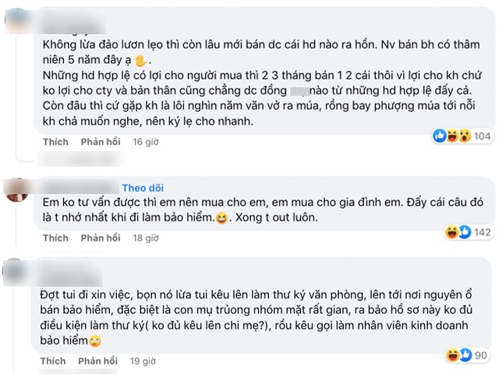Click the Haha reaction icon beside 142

451,231
